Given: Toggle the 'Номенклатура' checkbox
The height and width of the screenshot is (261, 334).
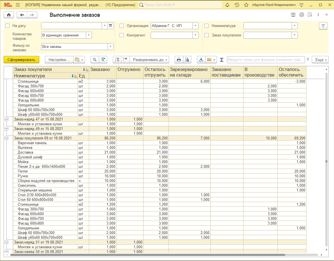Looking at the screenshot, I should click(207, 26).
